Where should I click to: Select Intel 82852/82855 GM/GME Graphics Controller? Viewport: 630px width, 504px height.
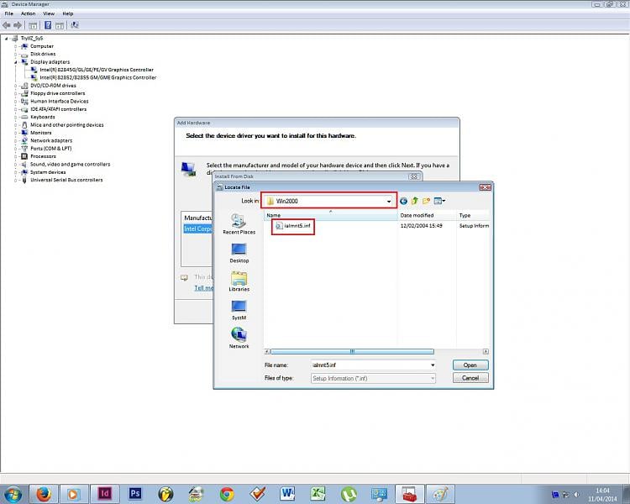click(x=98, y=77)
